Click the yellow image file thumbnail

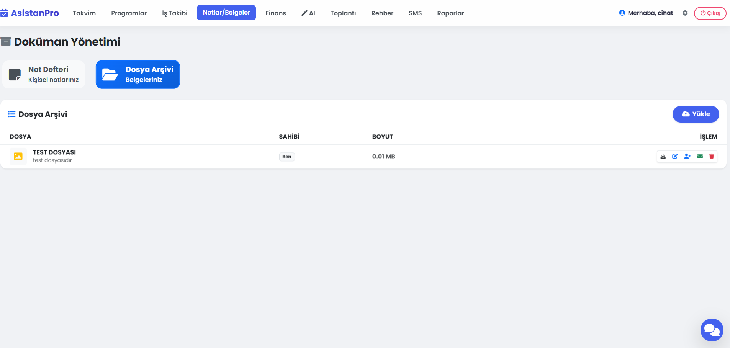[x=18, y=156]
